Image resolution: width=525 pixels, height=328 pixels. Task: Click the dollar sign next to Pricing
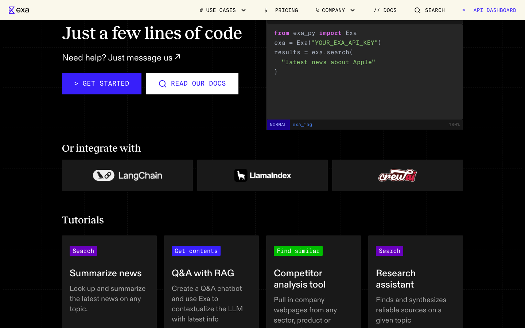click(x=266, y=10)
